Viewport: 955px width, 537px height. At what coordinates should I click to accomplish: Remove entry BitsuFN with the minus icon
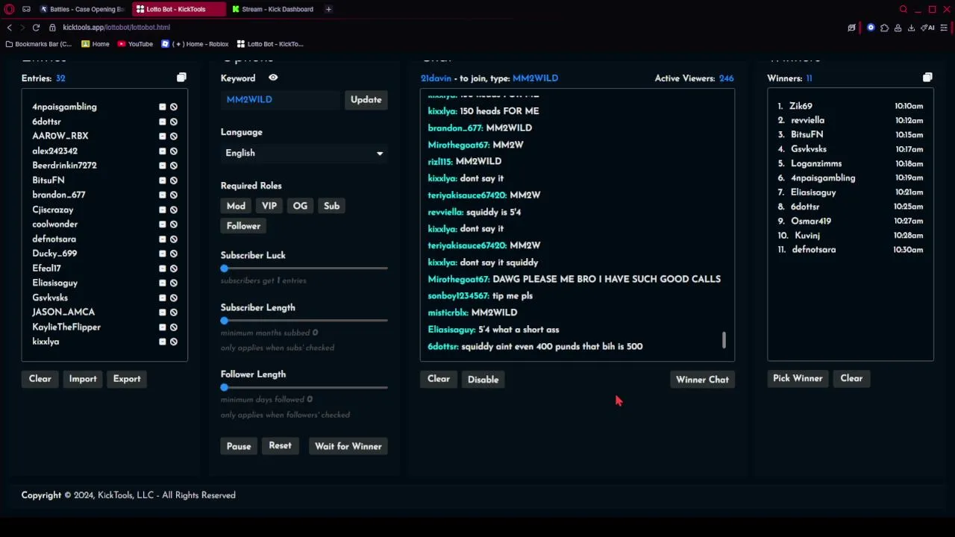click(163, 180)
